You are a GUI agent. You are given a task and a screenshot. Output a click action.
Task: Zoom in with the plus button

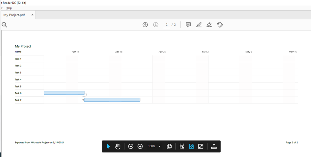[140, 146]
